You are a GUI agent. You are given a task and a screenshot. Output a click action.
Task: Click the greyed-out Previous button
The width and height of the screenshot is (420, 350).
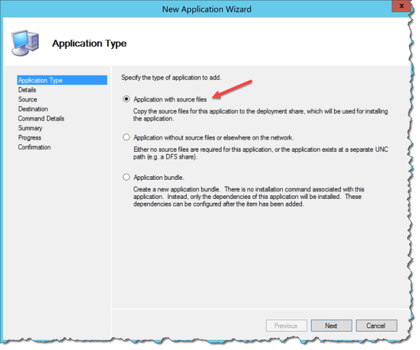[286, 325]
